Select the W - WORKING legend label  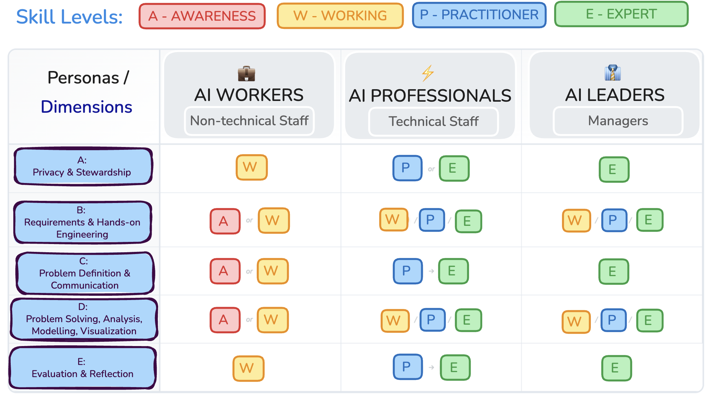pyautogui.click(x=340, y=16)
